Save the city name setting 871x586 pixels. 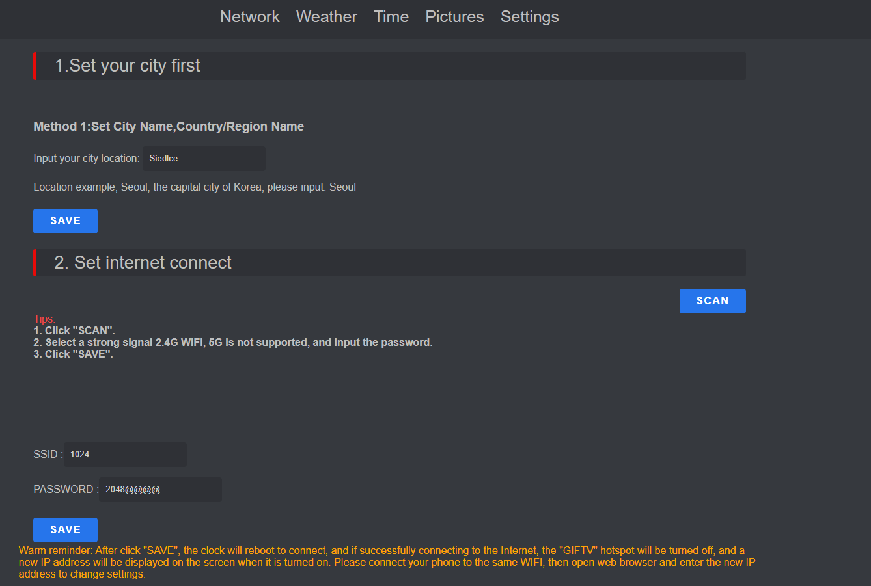(65, 221)
